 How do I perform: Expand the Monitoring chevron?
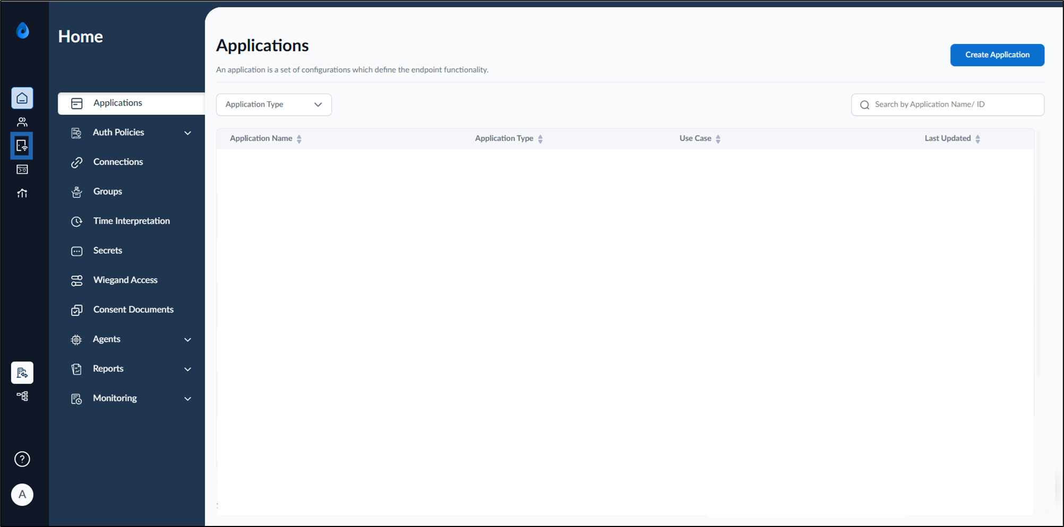[x=187, y=399]
